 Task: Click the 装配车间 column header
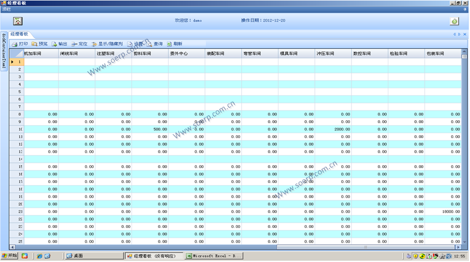pyautogui.click(x=223, y=54)
